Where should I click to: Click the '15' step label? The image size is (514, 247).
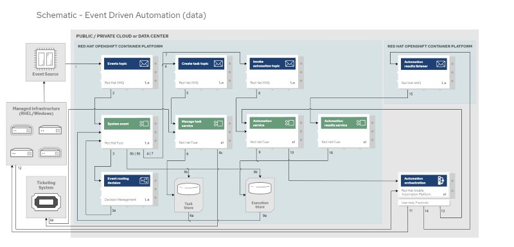pyautogui.click(x=411, y=94)
